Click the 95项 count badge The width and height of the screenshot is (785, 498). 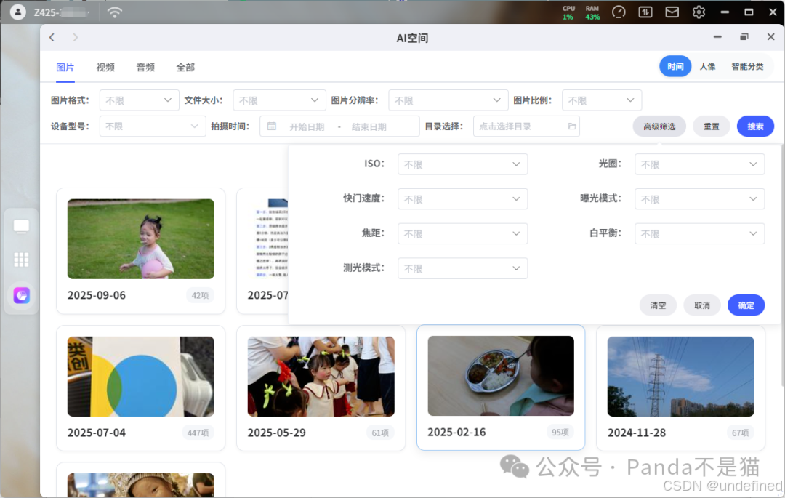(560, 432)
